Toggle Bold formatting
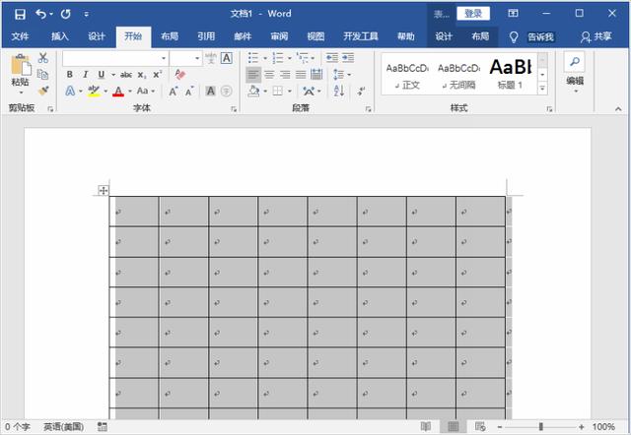Image resolution: width=631 pixels, height=435 pixels. tap(70, 75)
